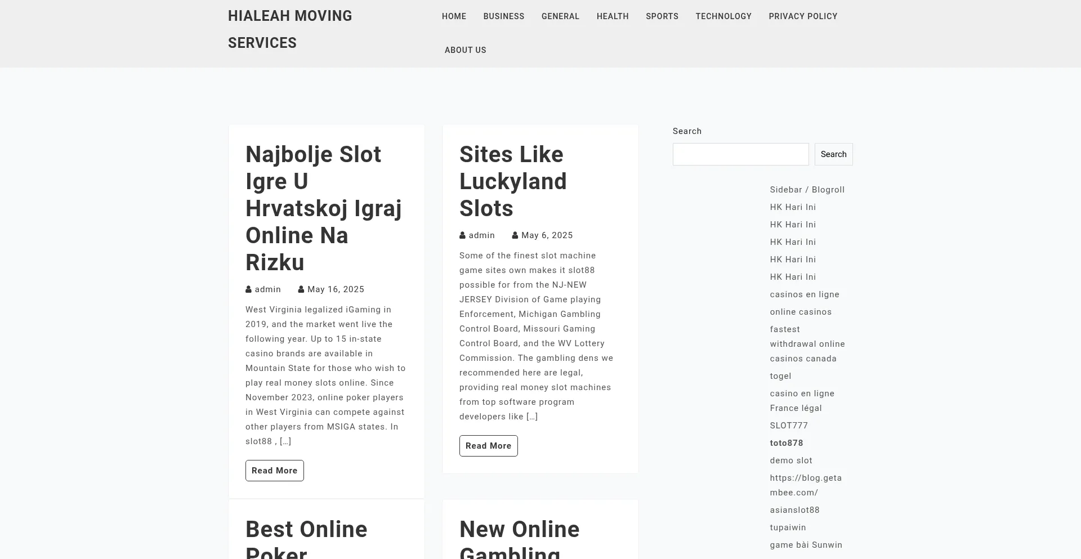Click the toto878 blogroll link
The image size is (1081, 559).
786,443
